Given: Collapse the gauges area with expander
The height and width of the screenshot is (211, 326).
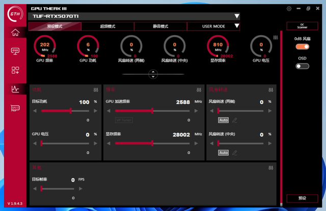Looking at the screenshot, I should tap(153, 74).
